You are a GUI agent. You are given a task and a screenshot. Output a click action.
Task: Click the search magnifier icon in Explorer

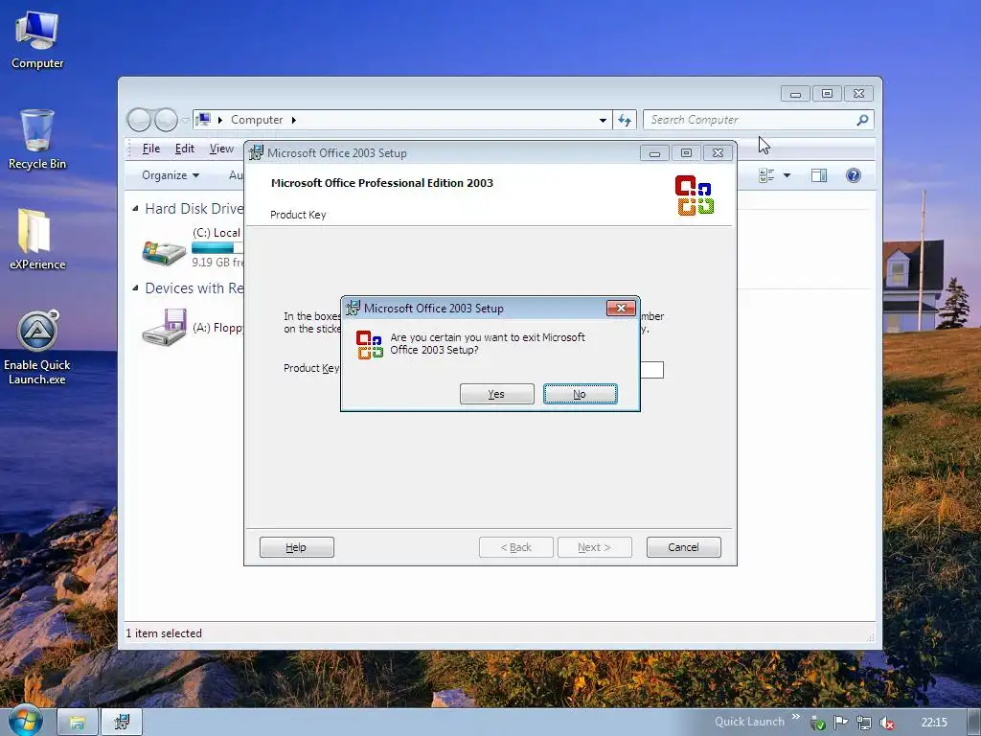point(863,120)
